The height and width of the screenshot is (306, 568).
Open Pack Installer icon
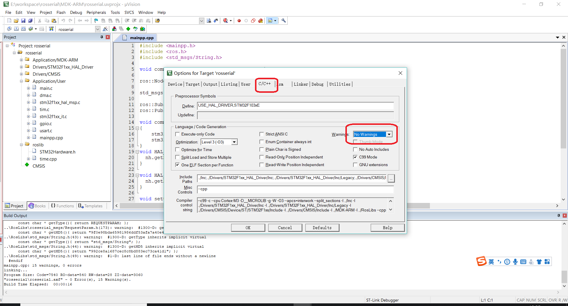143,29
